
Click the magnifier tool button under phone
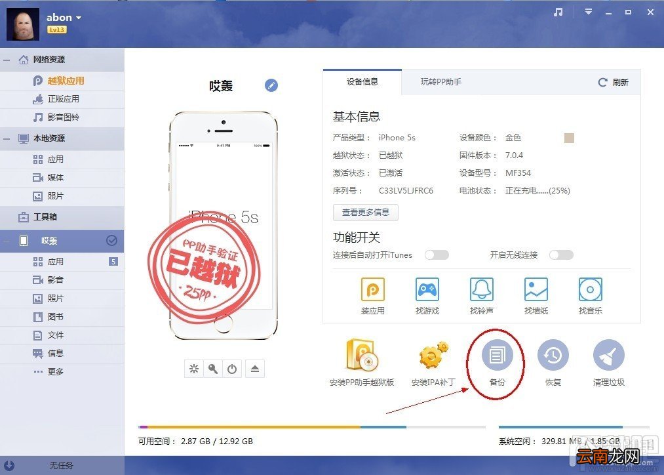pos(213,369)
